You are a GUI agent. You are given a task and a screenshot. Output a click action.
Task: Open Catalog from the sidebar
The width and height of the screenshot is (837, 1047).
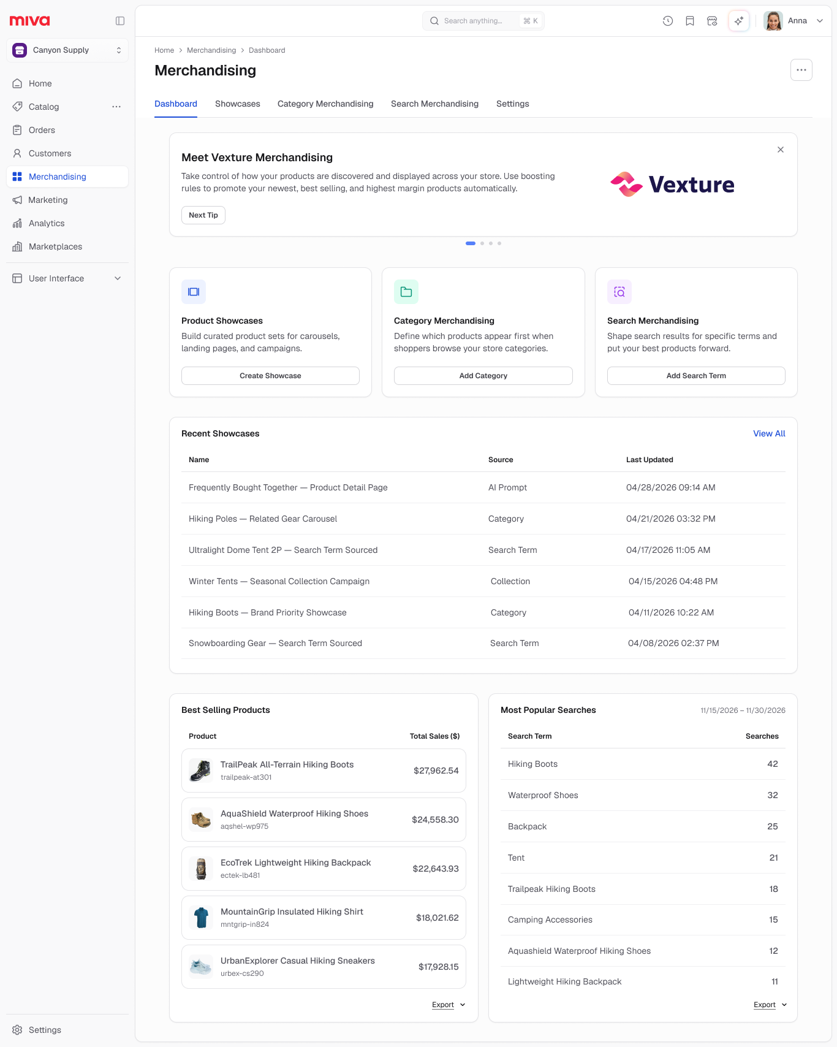click(x=44, y=107)
